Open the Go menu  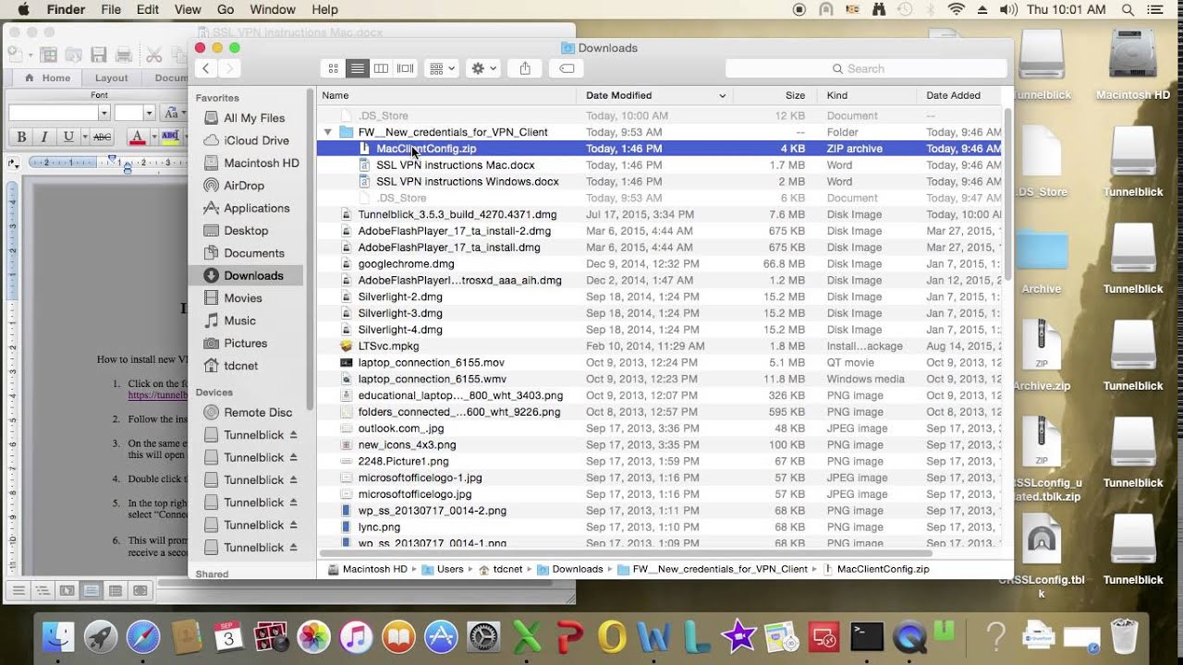point(226,9)
